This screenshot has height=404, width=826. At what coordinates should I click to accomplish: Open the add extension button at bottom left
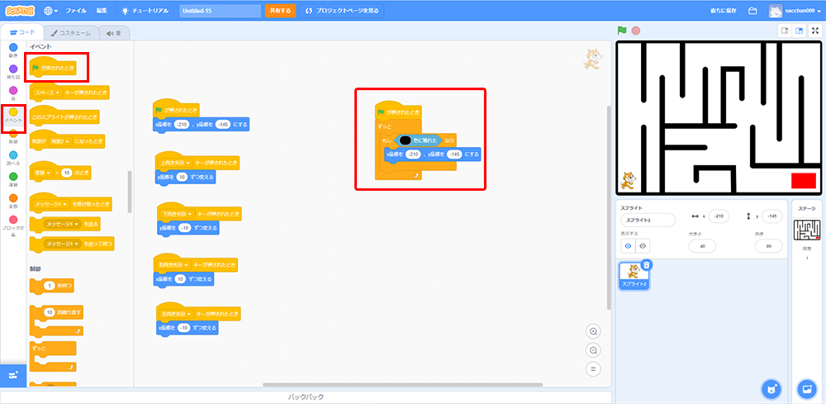[13, 374]
